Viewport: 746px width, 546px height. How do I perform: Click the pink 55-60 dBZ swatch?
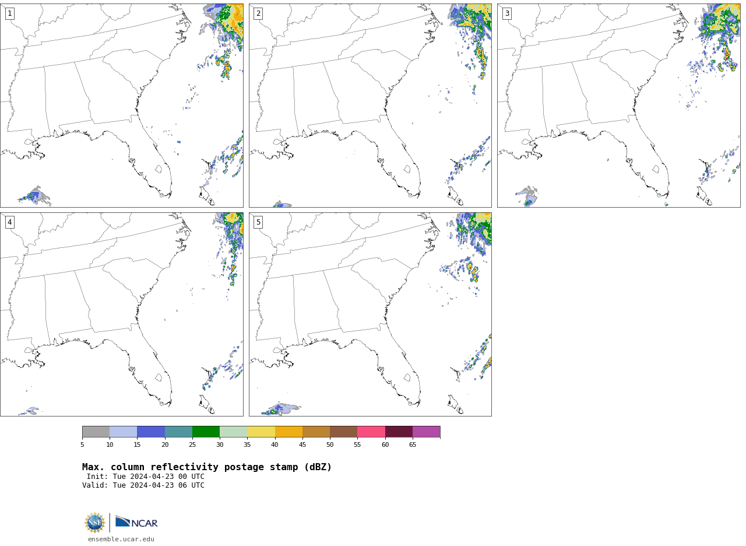click(x=371, y=432)
